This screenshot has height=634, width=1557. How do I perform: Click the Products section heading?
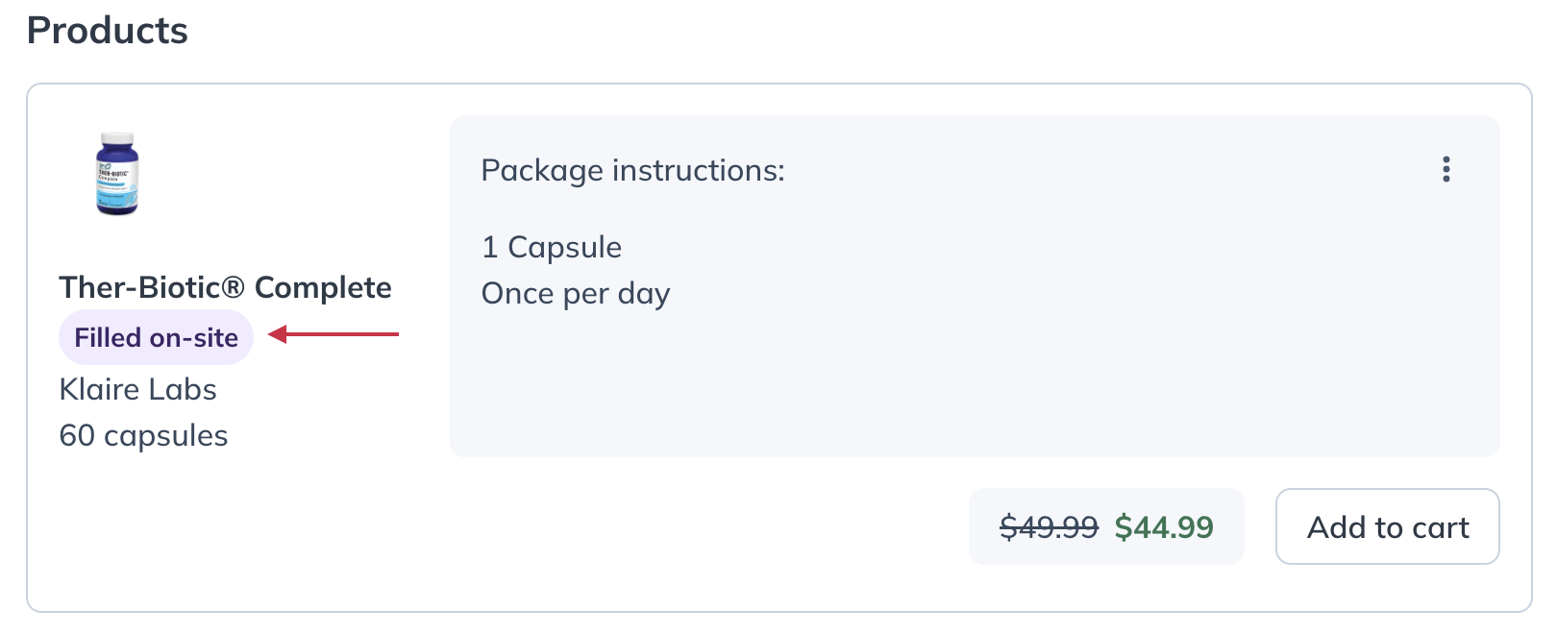108,31
